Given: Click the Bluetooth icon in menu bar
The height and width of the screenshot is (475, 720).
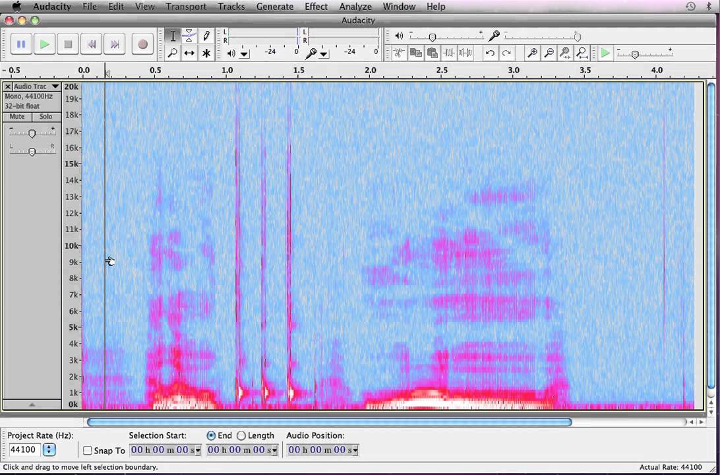Looking at the screenshot, I should point(708,7).
